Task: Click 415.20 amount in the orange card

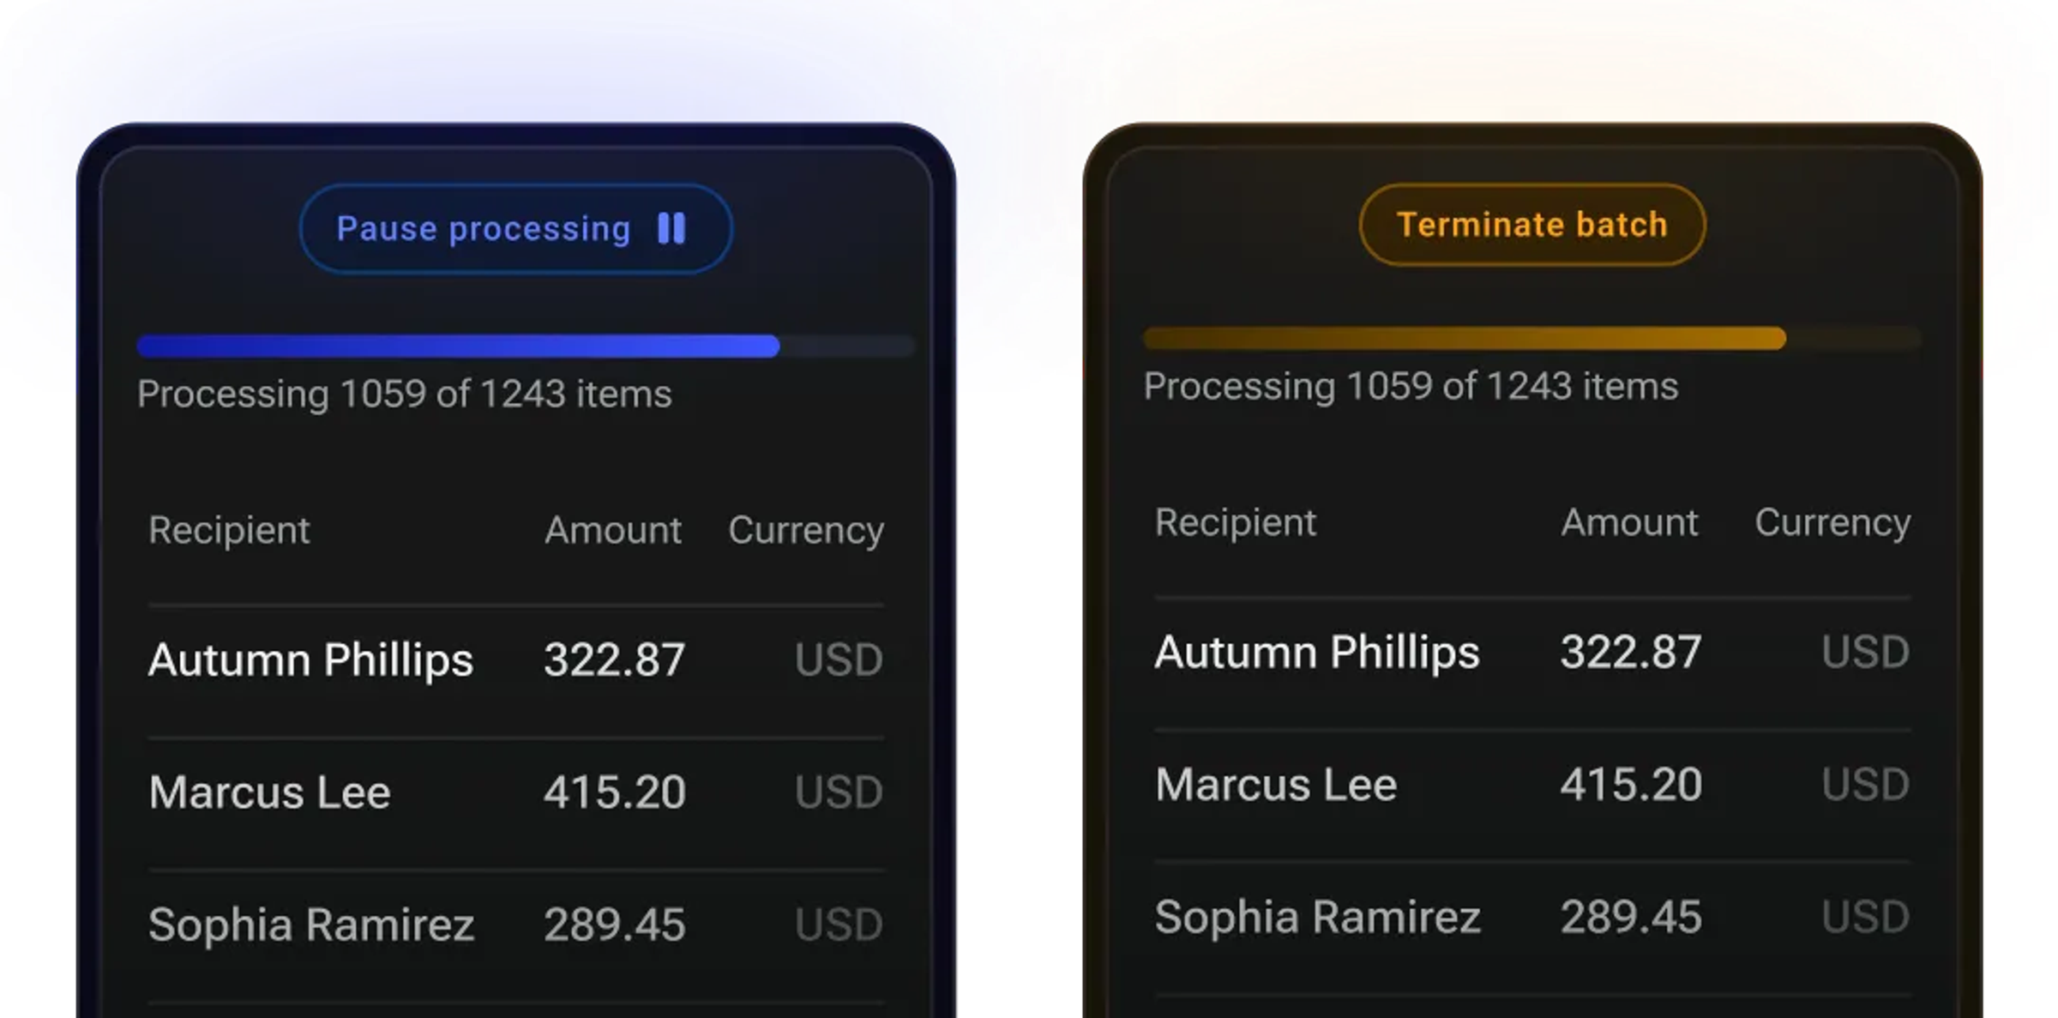Action: (x=1631, y=785)
